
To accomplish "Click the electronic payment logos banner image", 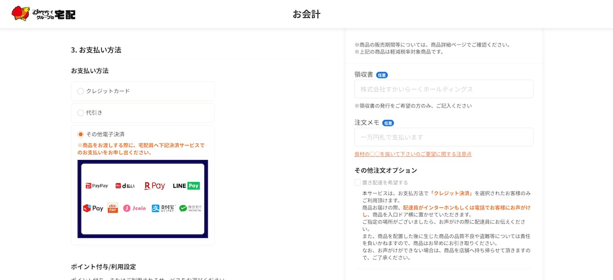I will tap(143, 199).
